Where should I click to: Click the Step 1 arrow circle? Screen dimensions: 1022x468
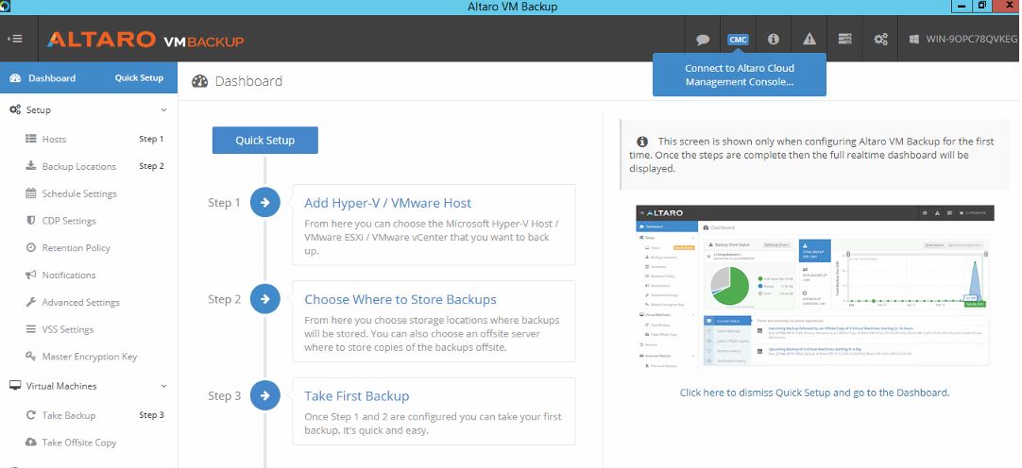point(264,203)
